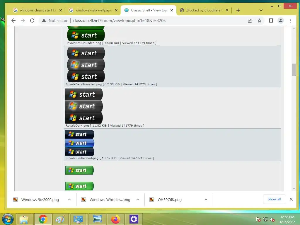
Task: Show all downloads
Action: (274, 199)
